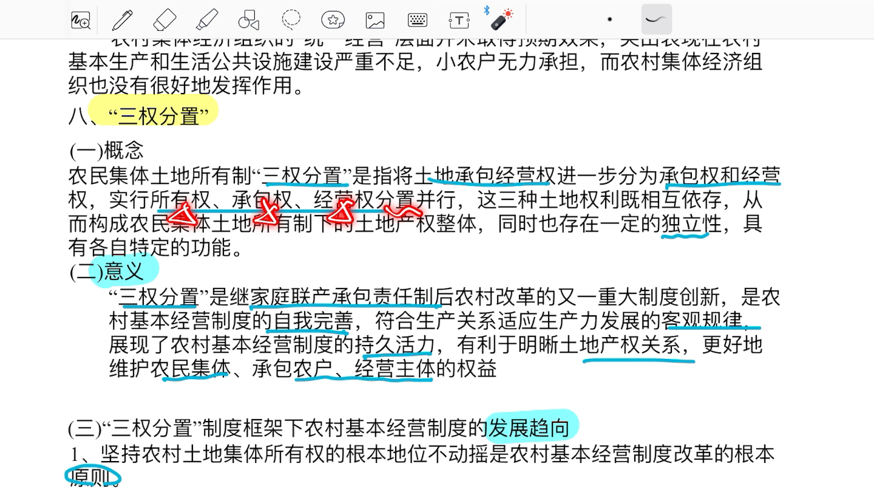This screenshot has height=492, width=874.
Task: Choose the small dot stroke thickness
Action: click(609, 19)
